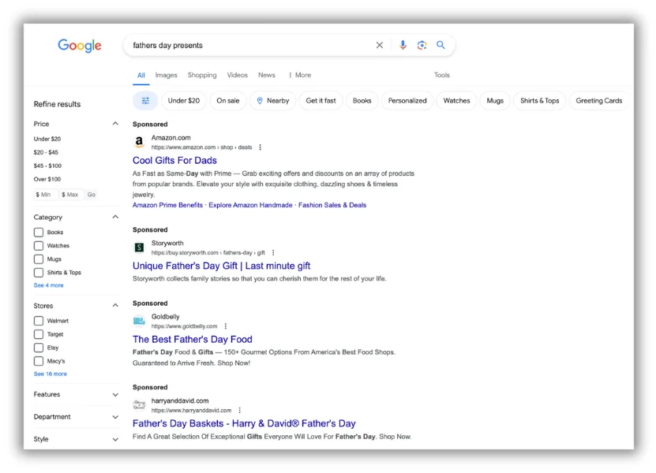Apply the Nearby filter chip
This screenshot has width=656, height=473.
(x=273, y=101)
